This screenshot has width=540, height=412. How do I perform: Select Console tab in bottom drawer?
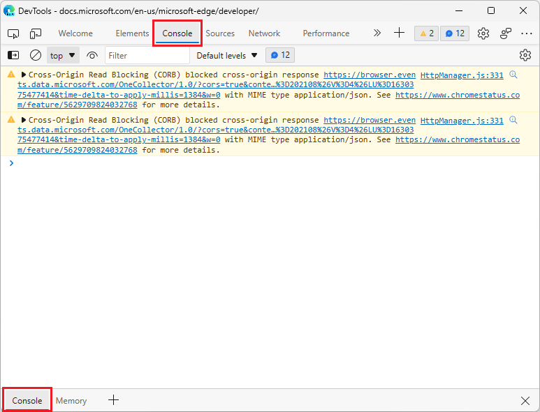click(x=27, y=401)
